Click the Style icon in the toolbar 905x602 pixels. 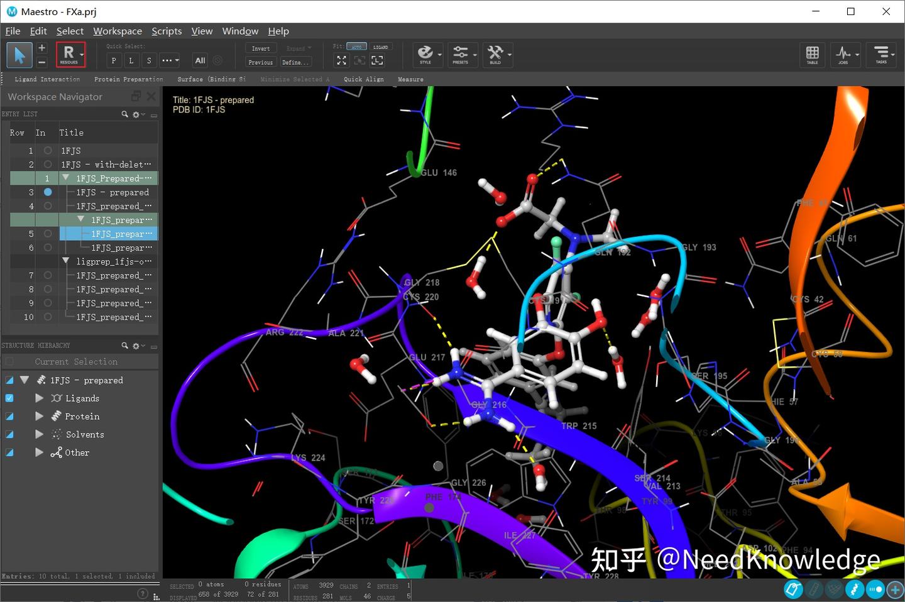pos(426,53)
